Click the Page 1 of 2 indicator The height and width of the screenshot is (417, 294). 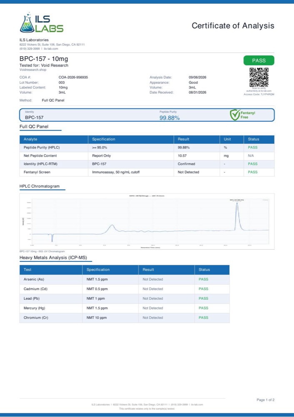point(266,400)
